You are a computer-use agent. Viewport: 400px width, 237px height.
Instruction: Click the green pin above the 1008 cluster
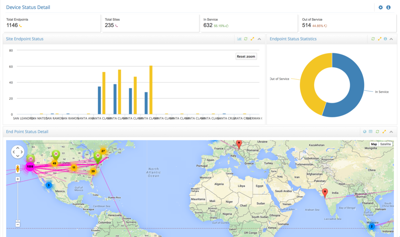(31, 158)
